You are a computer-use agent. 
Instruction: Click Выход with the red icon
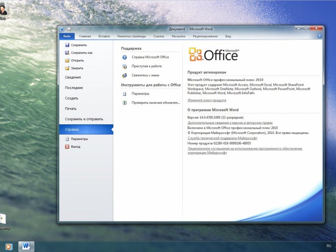point(73,147)
